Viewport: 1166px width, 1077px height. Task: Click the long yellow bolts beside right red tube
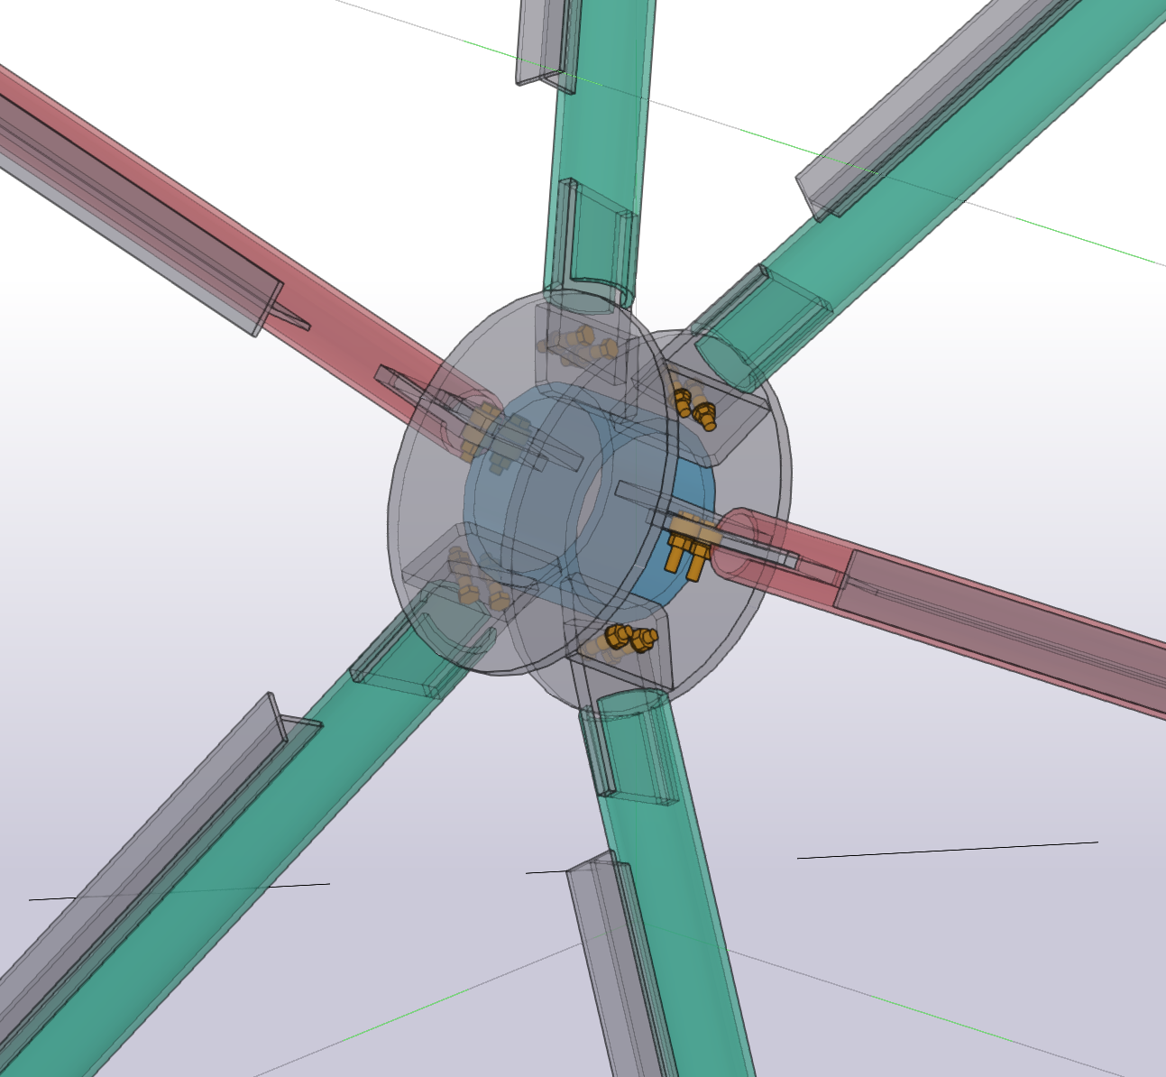coord(683,550)
